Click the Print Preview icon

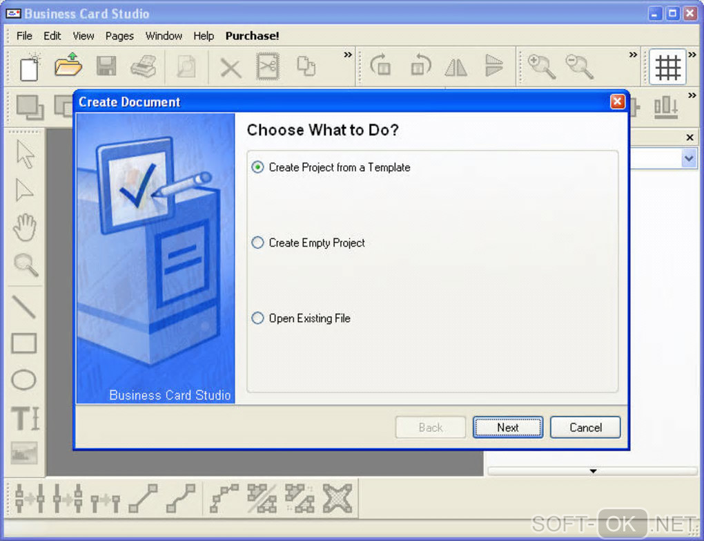click(186, 67)
